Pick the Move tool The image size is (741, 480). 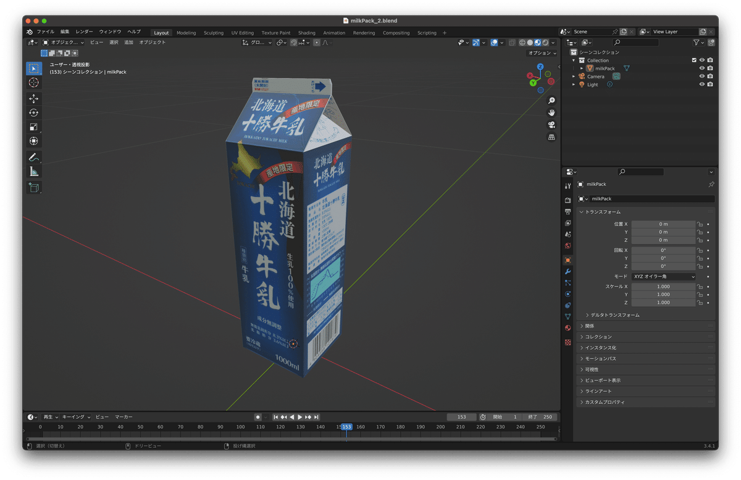pos(34,99)
